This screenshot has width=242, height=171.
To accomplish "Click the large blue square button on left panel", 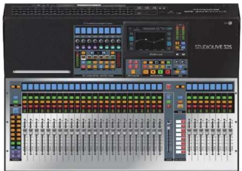I will coord(15,111).
